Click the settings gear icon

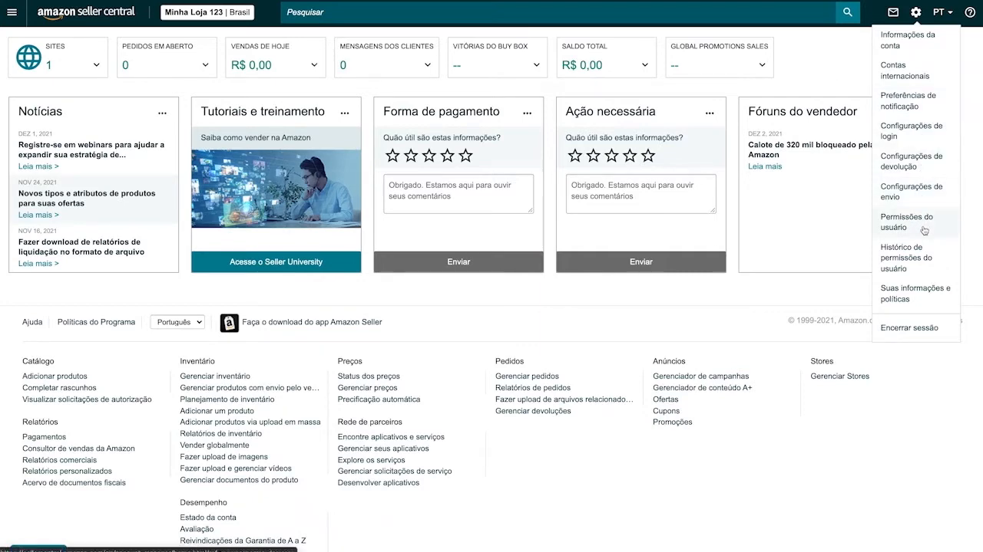(x=915, y=12)
